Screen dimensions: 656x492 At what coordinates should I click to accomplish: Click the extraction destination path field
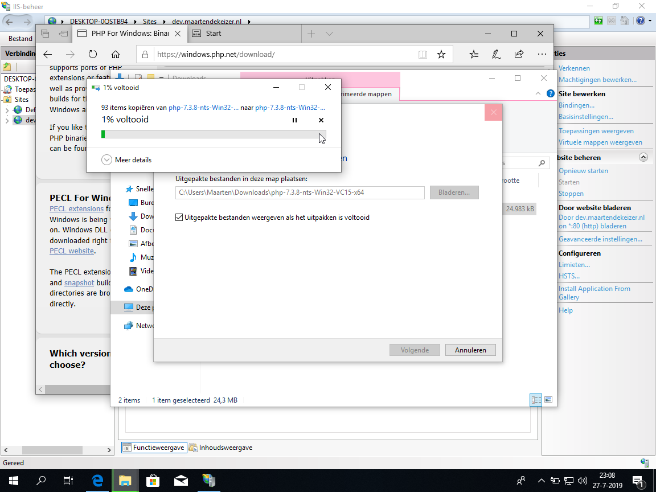[x=300, y=192]
